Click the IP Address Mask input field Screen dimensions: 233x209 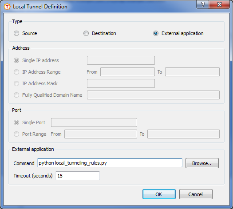pos(121,83)
